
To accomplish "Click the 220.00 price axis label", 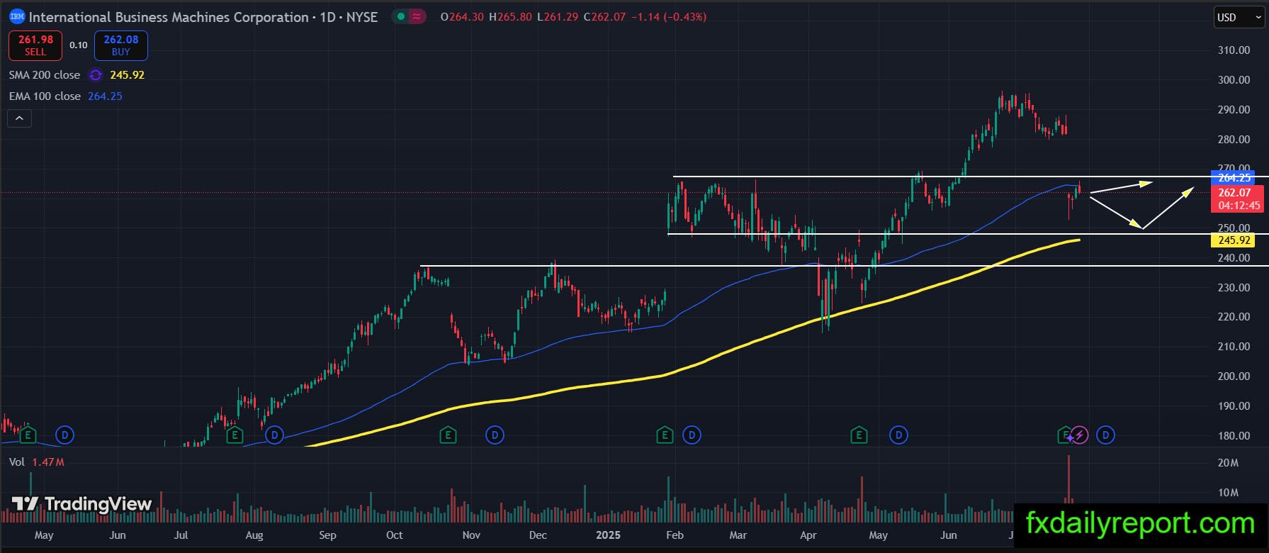I will coord(1234,317).
